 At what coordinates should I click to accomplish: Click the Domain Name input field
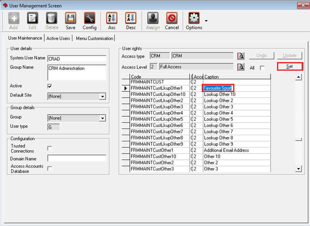pyautogui.click(x=77, y=158)
